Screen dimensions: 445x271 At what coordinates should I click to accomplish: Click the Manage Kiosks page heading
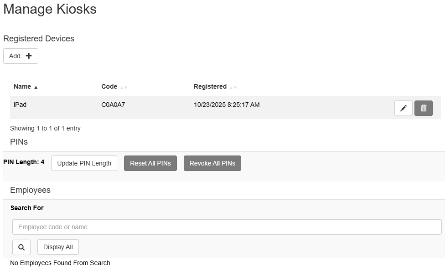[x=50, y=9]
